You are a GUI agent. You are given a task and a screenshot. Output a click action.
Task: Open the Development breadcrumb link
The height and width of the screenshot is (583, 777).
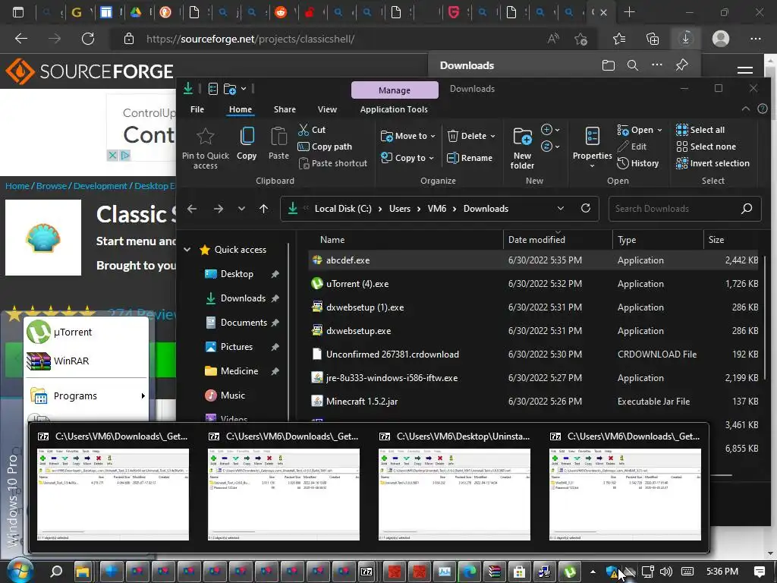pyautogui.click(x=100, y=186)
